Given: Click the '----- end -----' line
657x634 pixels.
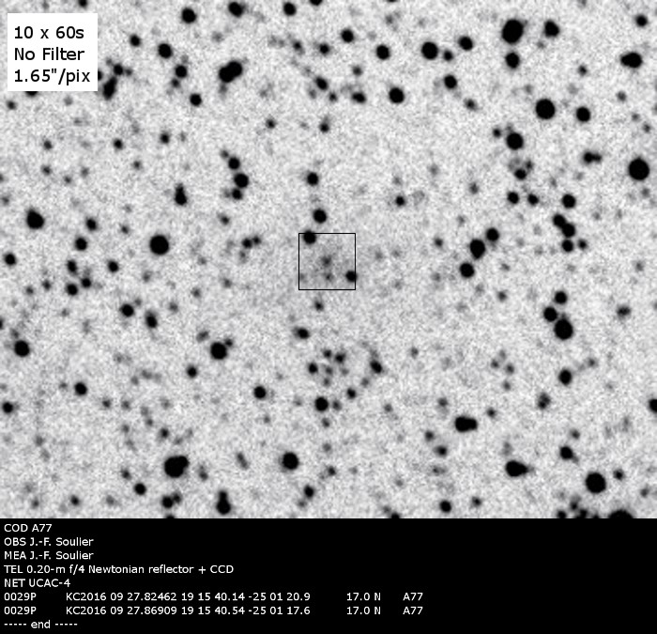Looking at the screenshot, I should pos(40,625).
